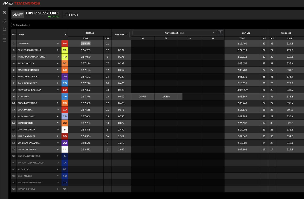Click the Last Lap column header

point(246,33)
